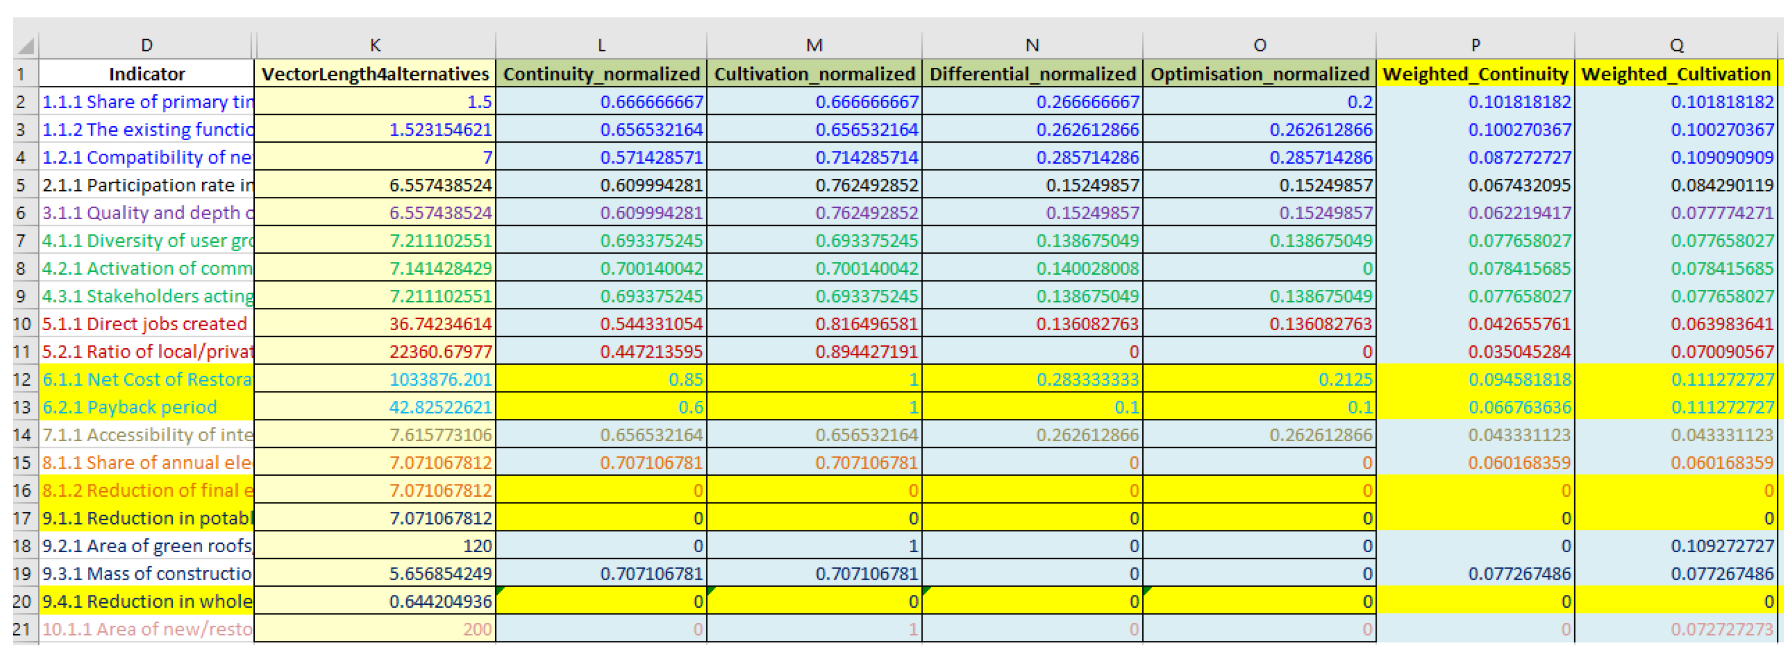Image resolution: width=1792 pixels, height=661 pixels.
Task: Select column P header
Action: click(x=1475, y=45)
